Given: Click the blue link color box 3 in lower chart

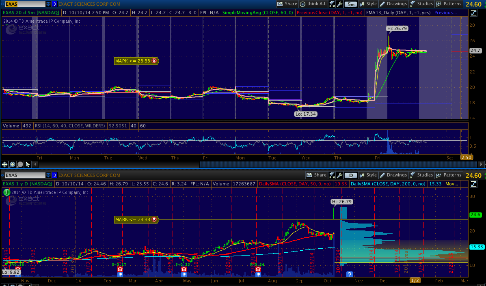Looking at the screenshot, I should pos(54,175).
